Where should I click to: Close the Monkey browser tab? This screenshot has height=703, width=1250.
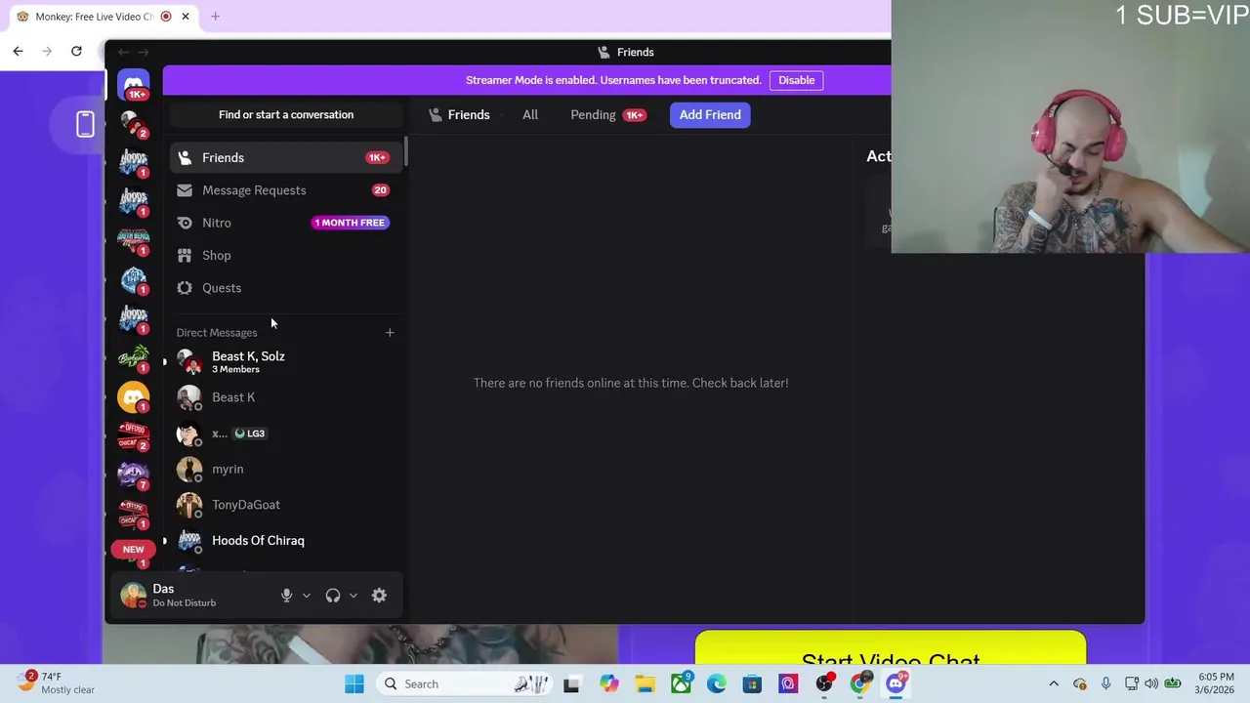point(186,17)
